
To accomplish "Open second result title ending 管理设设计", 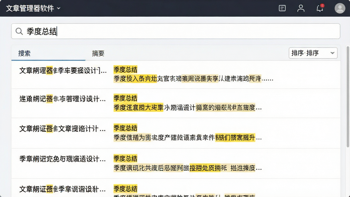I will [x=63, y=99].
